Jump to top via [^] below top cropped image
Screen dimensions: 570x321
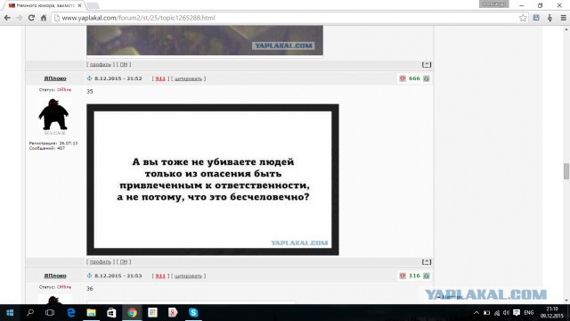tap(427, 64)
